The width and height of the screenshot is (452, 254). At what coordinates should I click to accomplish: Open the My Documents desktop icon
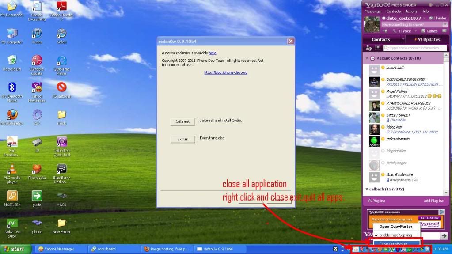click(x=12, y=9)
